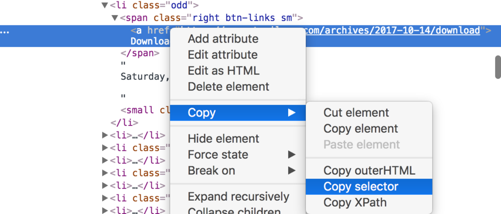
Task: Open the Force state submenu
Action: (x=238, y=155)
